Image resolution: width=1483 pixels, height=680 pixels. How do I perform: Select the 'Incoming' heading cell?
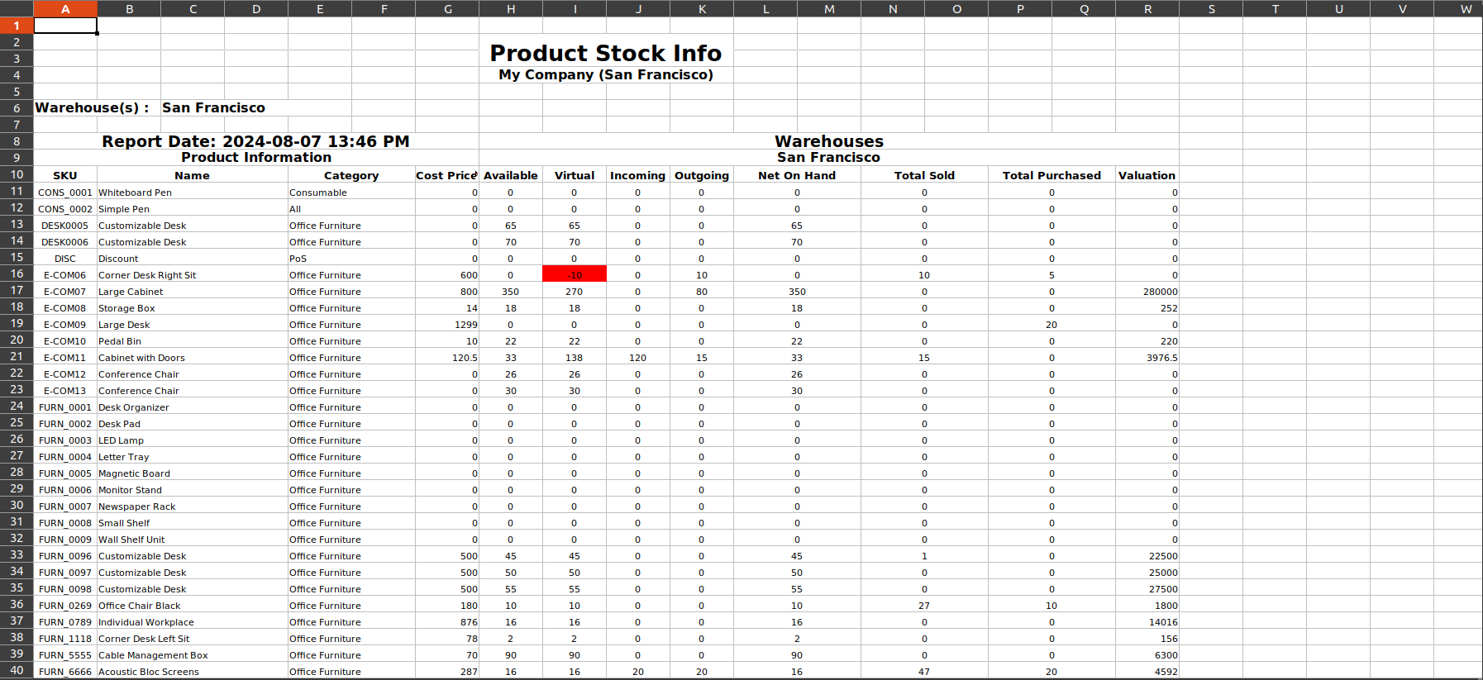[x=638, y=175]
